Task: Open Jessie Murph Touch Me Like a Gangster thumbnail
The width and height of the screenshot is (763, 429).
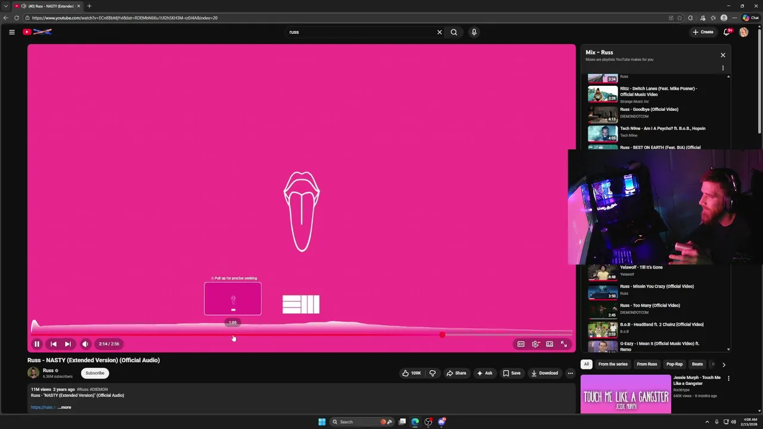Action: pyautogui.click(x=625, y=394)
